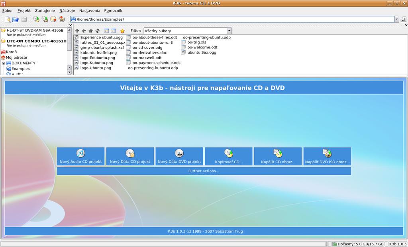Select file oo-payment-schedule.ods
This screenshot has height=247, width=408.
tap(156, 63)
